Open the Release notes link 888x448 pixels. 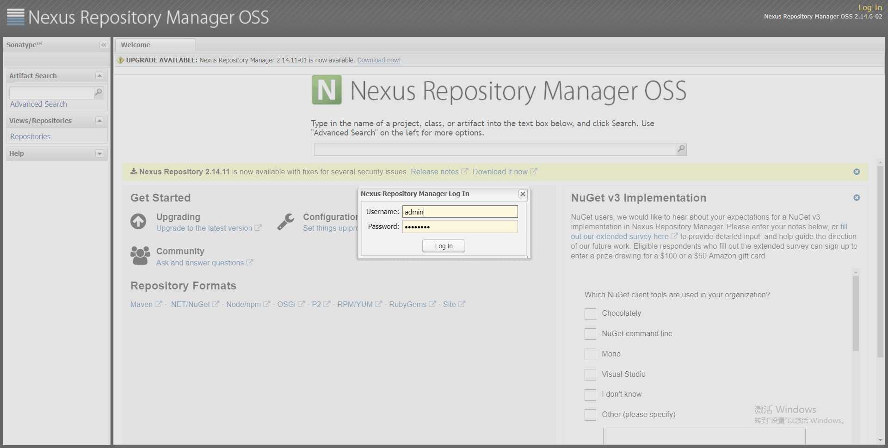[x=435, y=172]
